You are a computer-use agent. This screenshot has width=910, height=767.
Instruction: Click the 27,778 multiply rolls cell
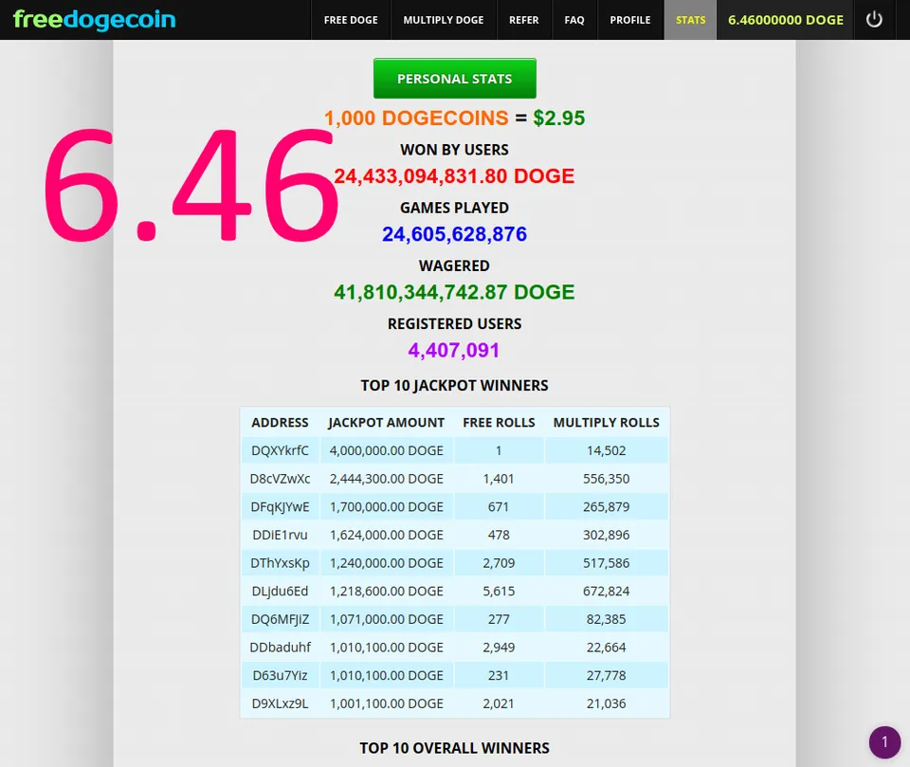click(606, 675)
